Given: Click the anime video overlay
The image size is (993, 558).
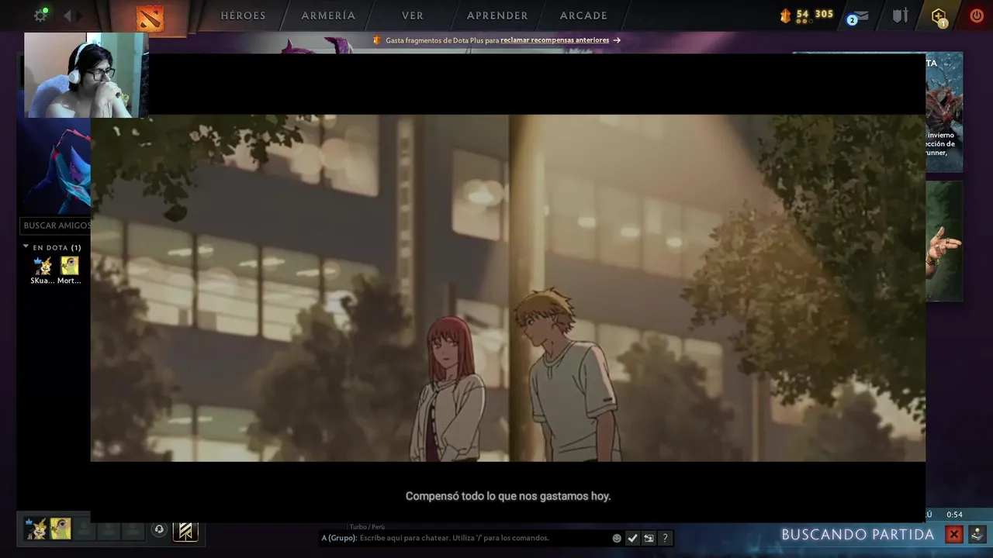Looking at the screenshot, I should 508,288.
